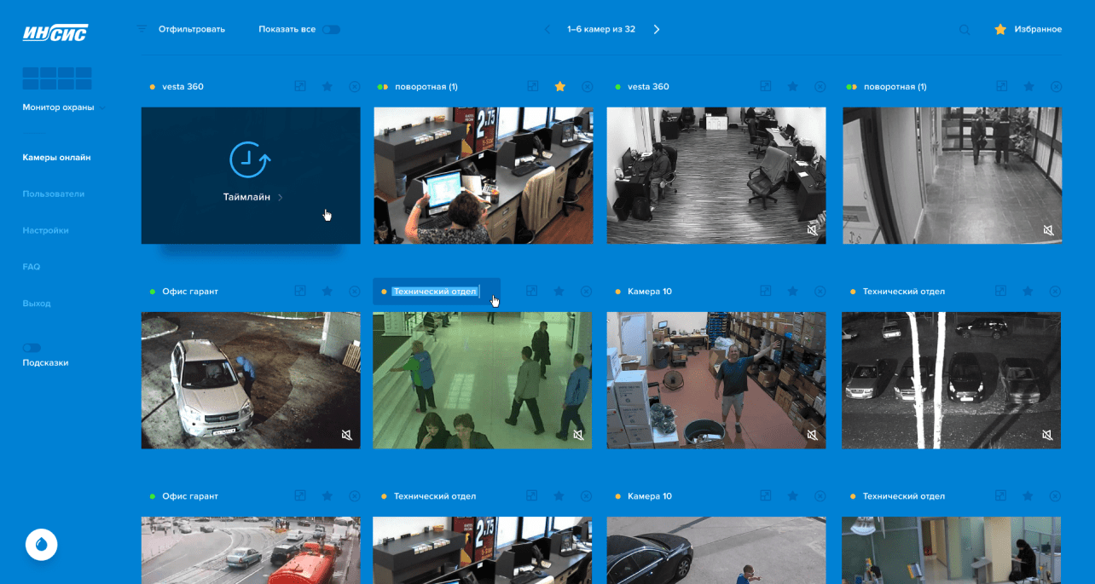This screenshot has height=584, width=1095.
Task: Click the highlighted Технический отдел camera name field
Action: tap(437, 292)
